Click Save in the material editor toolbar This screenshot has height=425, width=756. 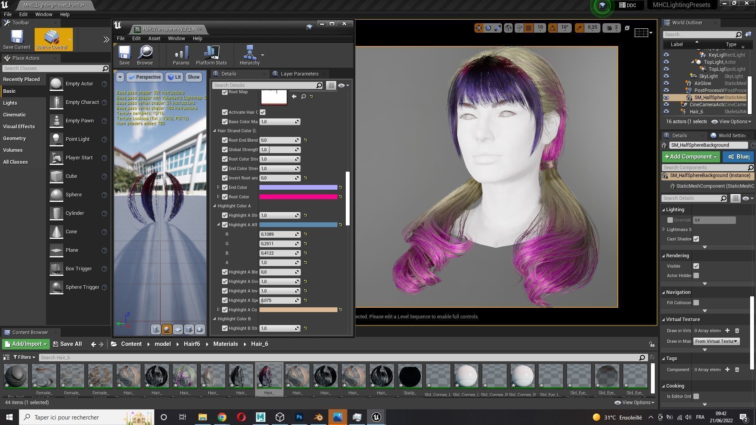(124, 55)
